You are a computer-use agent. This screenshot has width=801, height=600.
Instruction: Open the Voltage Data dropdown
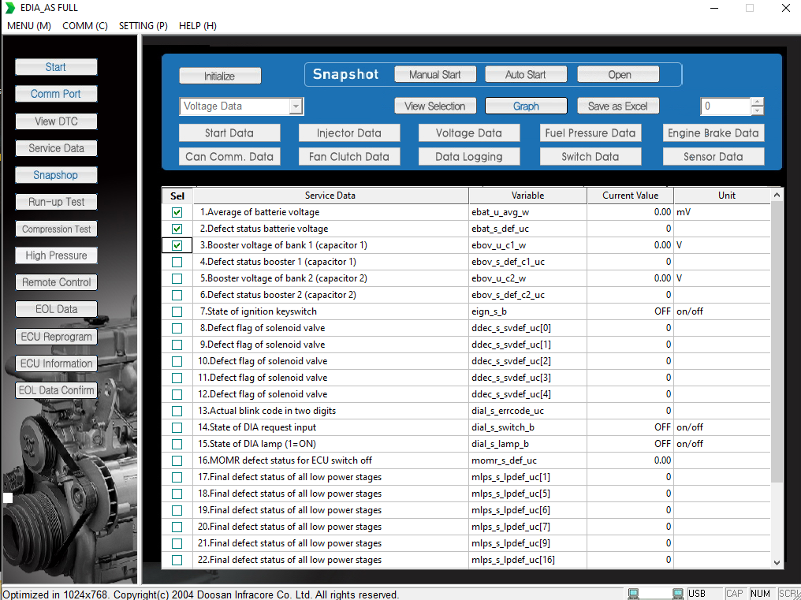click(x=296, y=106)
